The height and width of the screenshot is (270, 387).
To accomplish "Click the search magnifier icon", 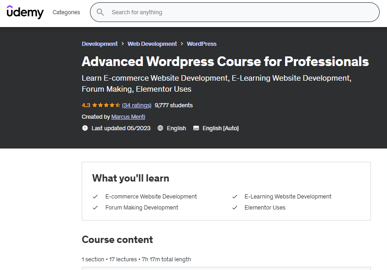I will tap(100, 12).
